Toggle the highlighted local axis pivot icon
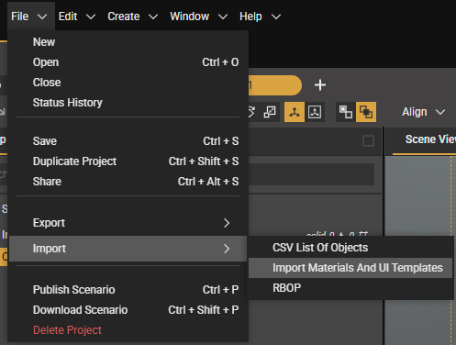Image resolution: width=456 pixels, height=345 pixels. tap(295, 112)
